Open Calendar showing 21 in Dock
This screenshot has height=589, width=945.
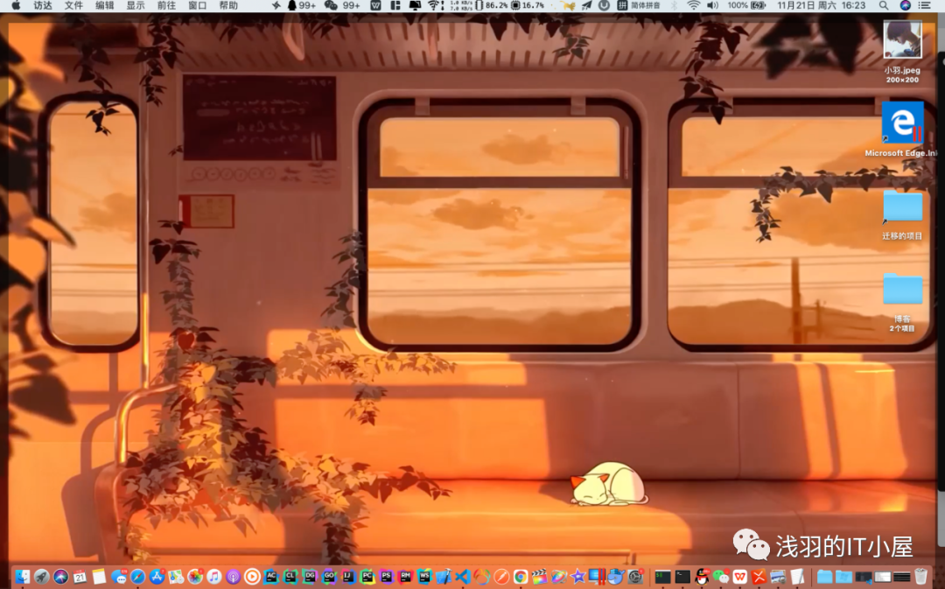(x=80, y=577)
